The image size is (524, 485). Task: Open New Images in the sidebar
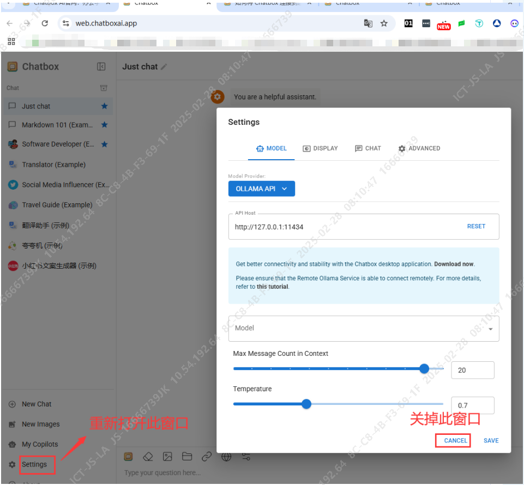pyautogui.click(x=41, y=424)
